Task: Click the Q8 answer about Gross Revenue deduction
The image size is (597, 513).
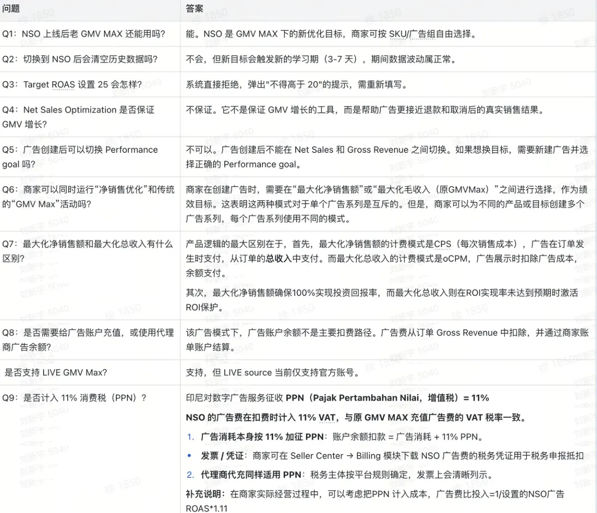Action: (x=387, y=340)
